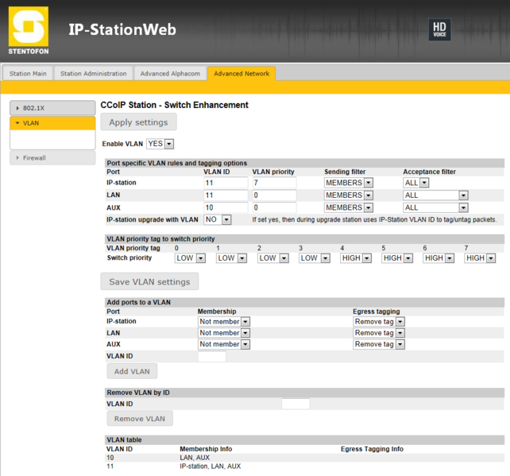The width and height of the screenshot is (510, 476).
Task: Switch to Advanced Alphacom tab
Action: pos(170,74)
